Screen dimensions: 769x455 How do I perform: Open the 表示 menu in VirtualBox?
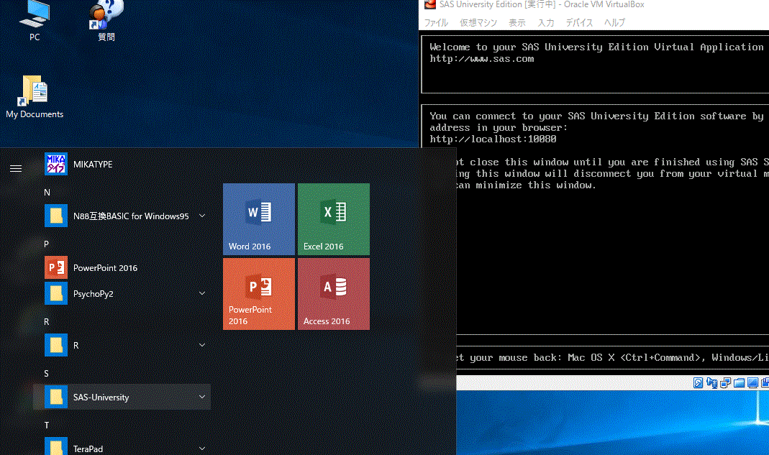517,22
